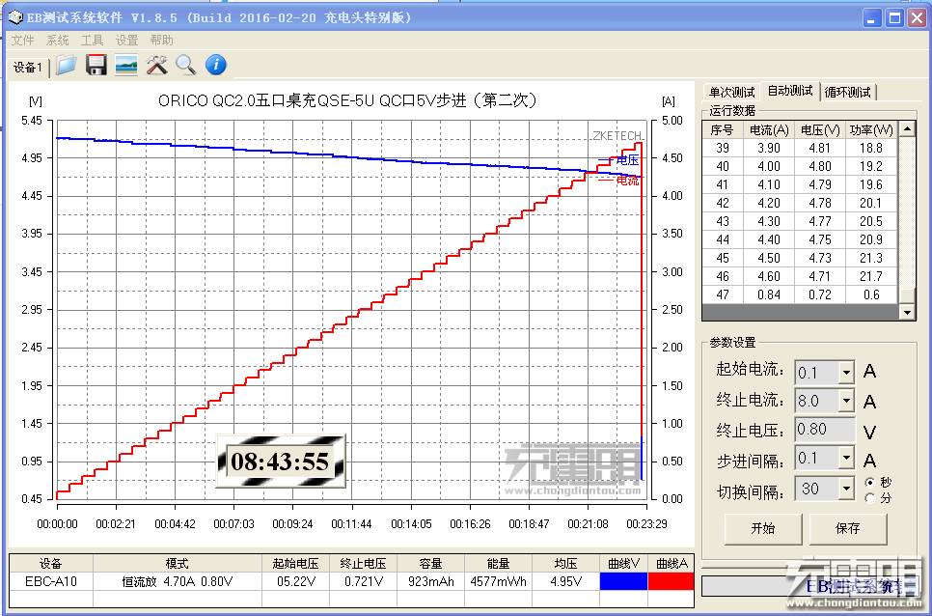
Task: Click the 序号 column header
Action: (723, 129)
